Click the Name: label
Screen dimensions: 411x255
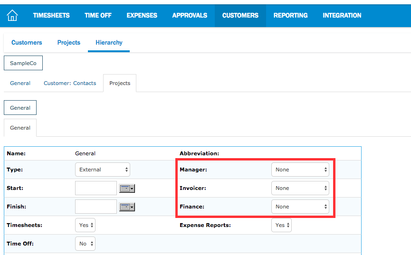pyautogui.click(x=16, y=153)
